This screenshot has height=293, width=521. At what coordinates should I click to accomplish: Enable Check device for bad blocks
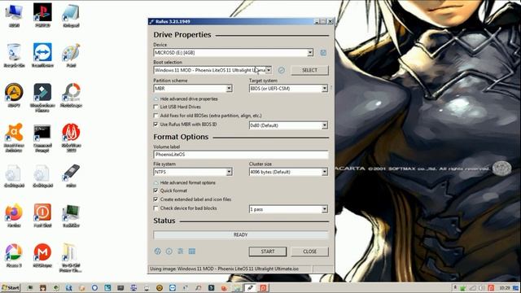point(155,208)
